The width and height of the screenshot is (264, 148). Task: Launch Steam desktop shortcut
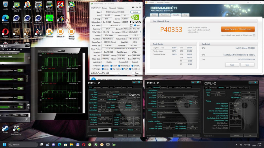pyautogui.click(x=5, y=129)
